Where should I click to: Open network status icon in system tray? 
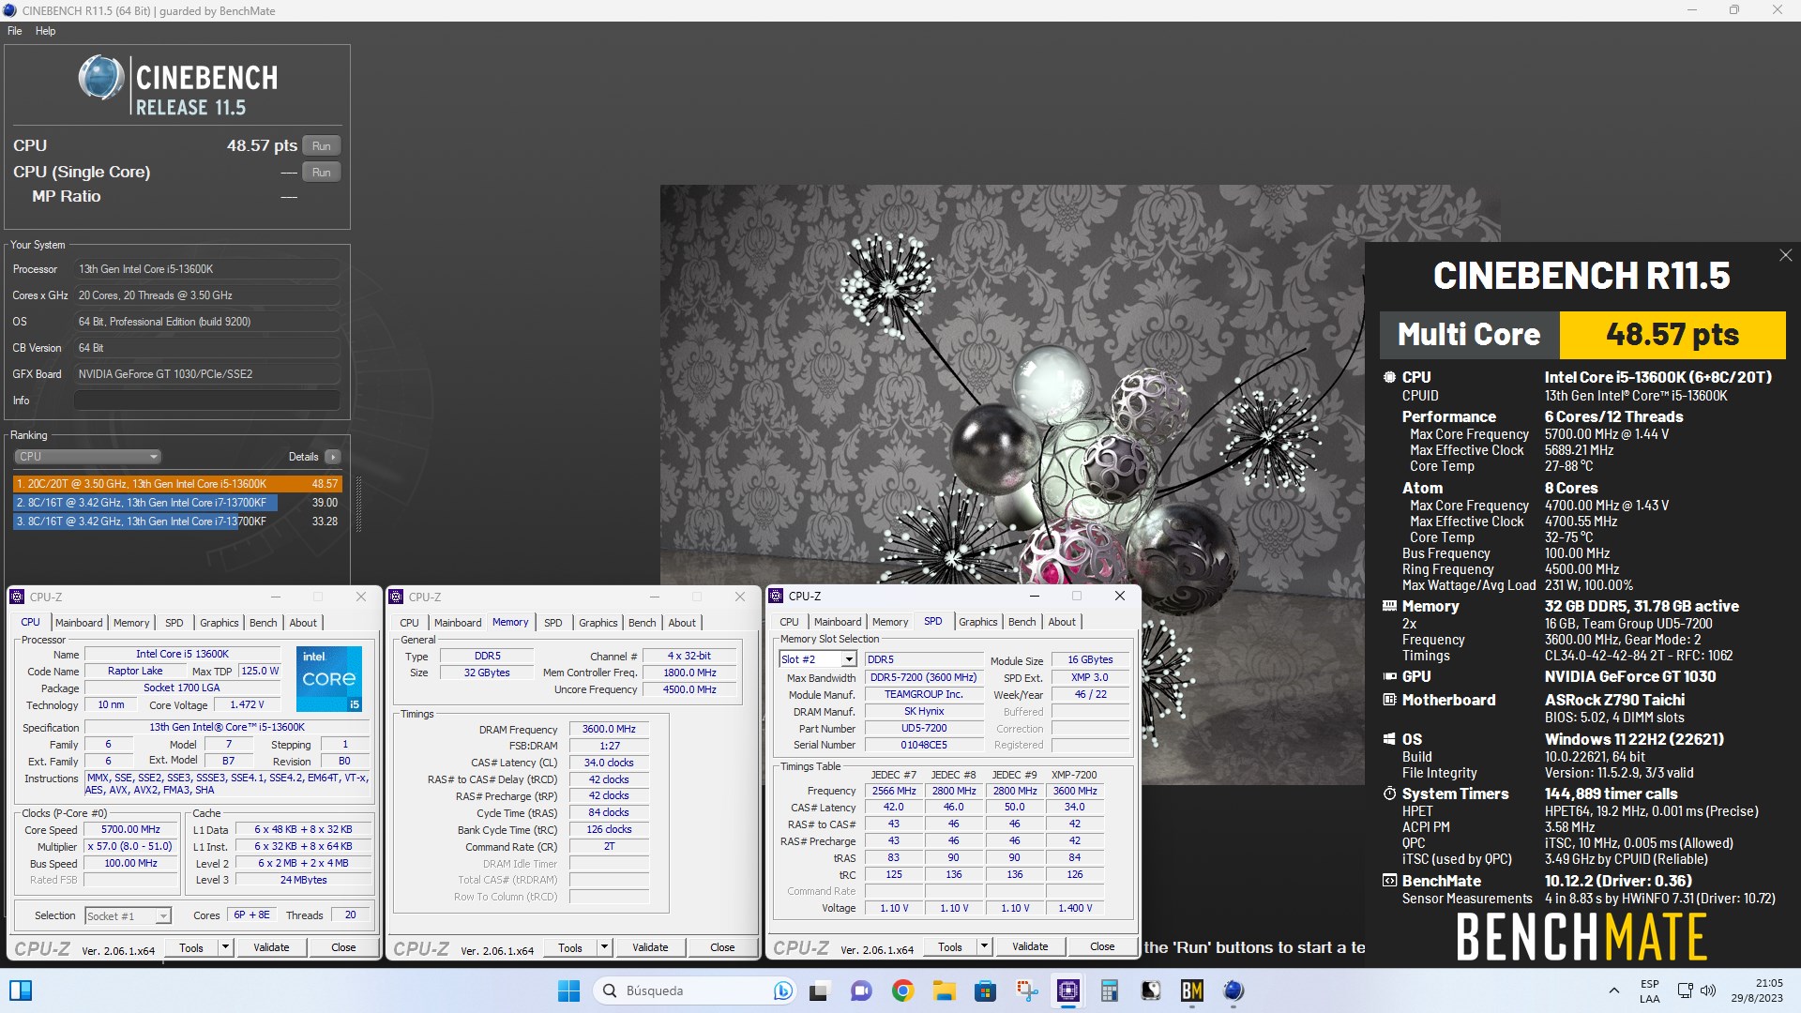point(1685,990)
